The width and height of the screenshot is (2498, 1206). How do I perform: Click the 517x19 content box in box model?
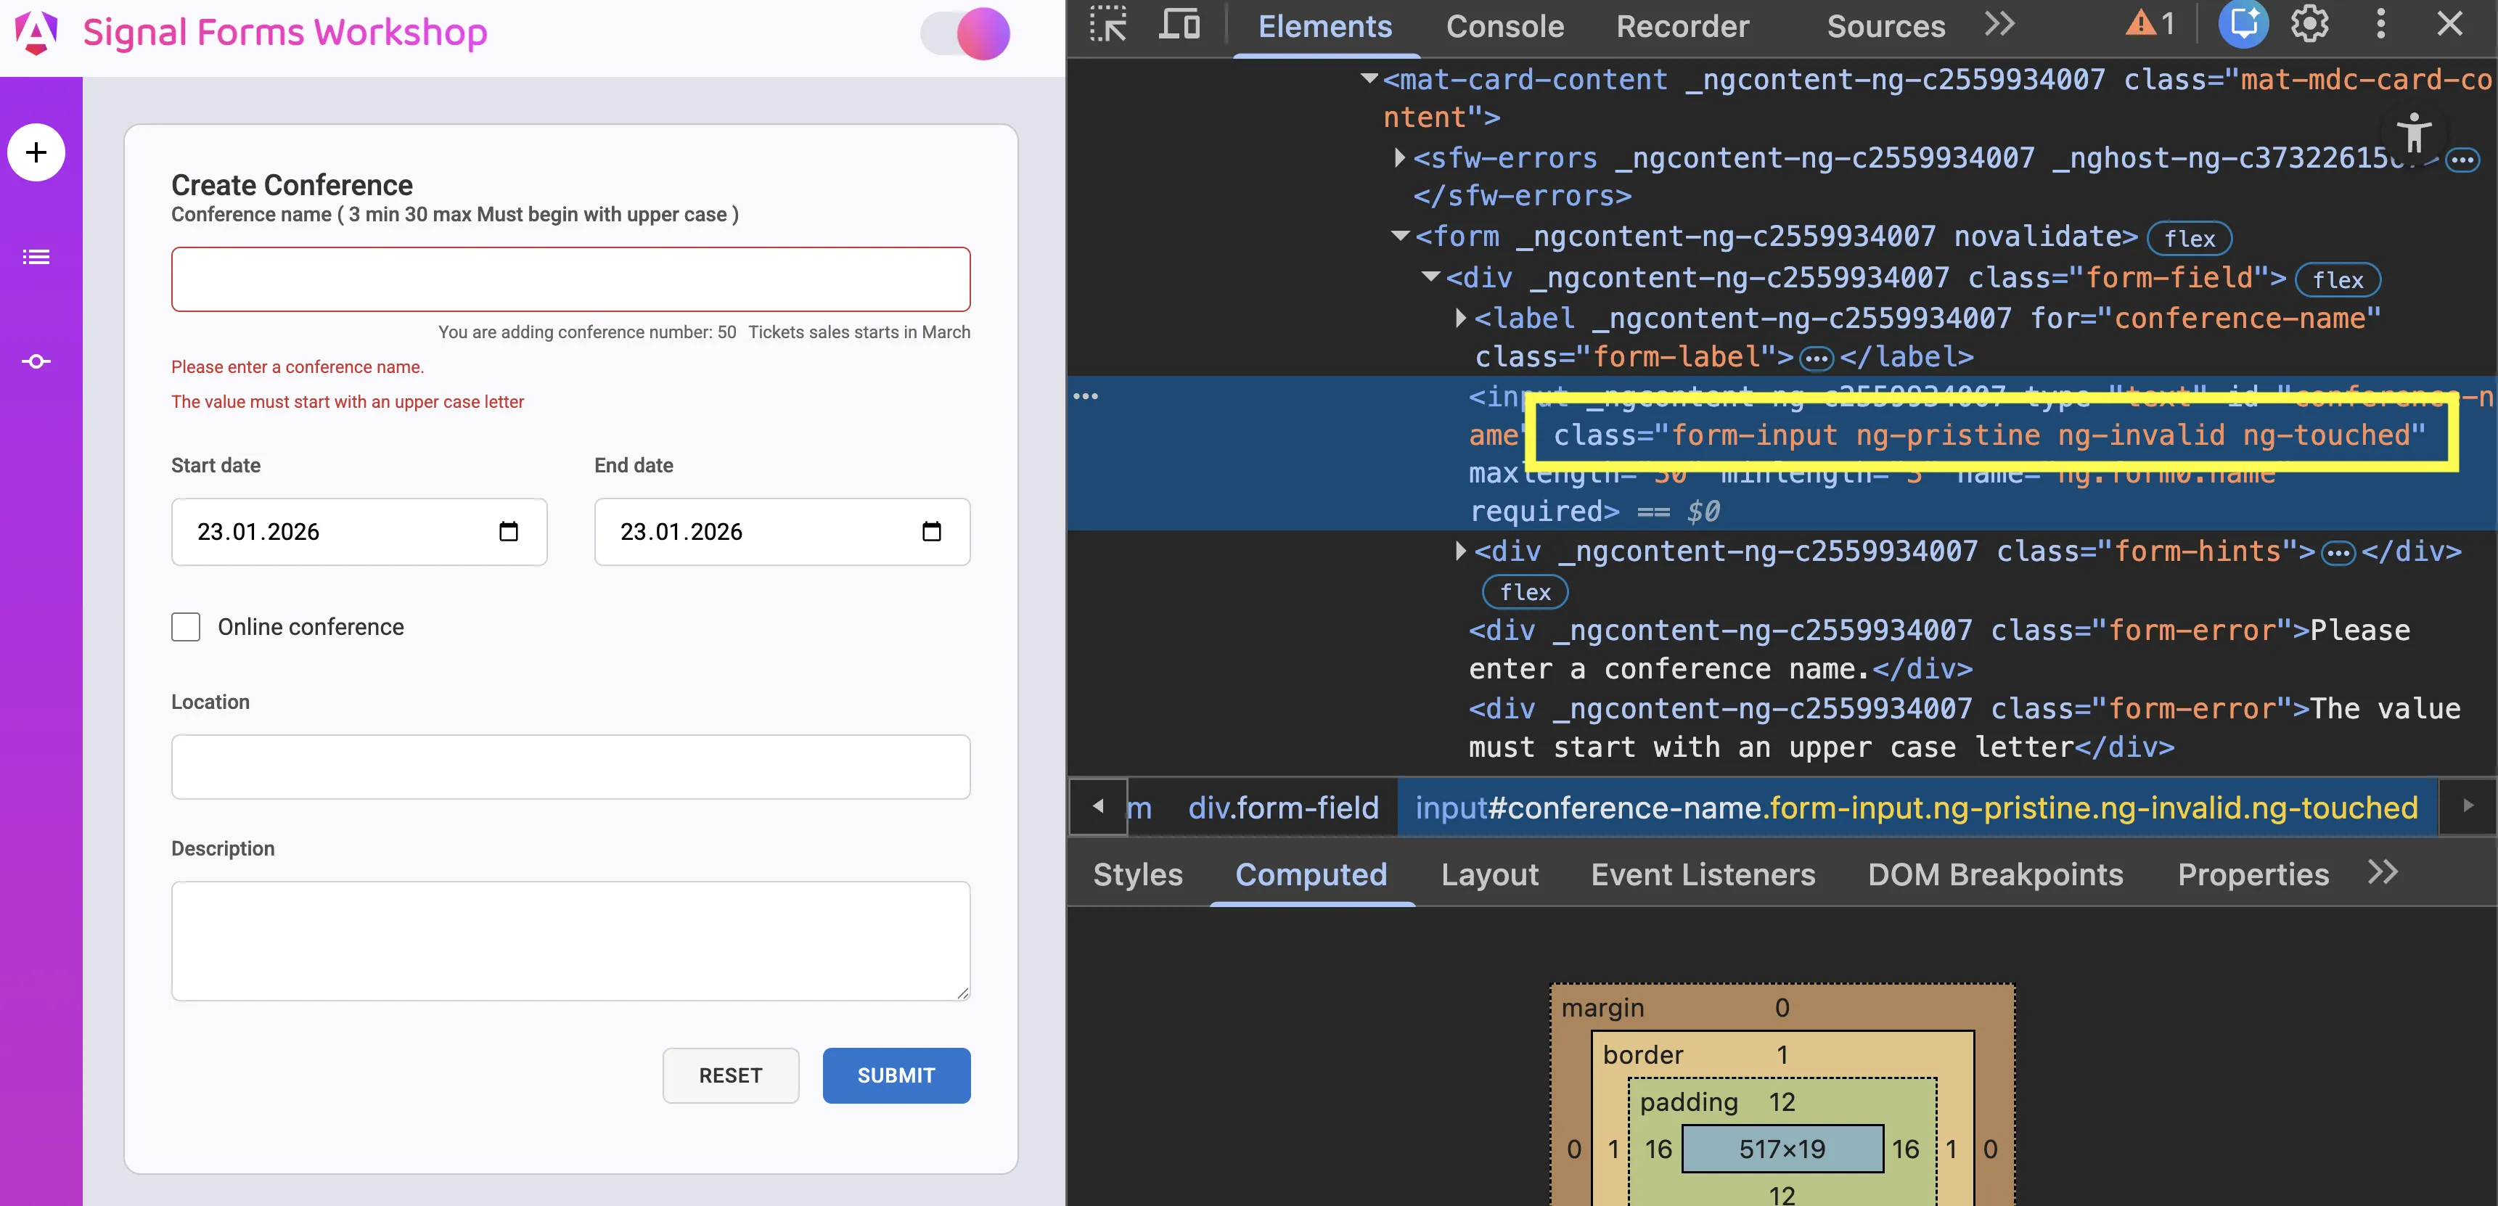click(x=1782, y=1149)
